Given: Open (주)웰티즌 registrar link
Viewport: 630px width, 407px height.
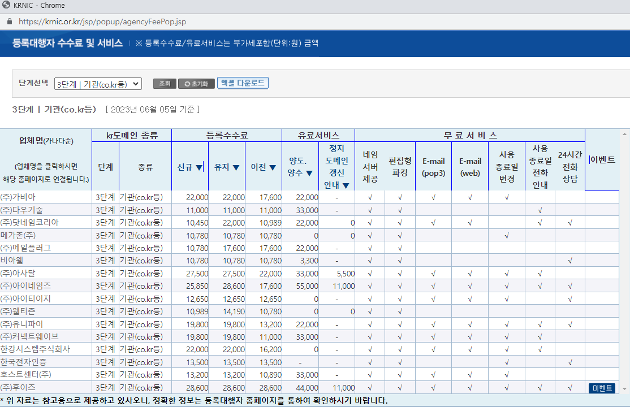Looking at the screenshot, I should (18, 311).
